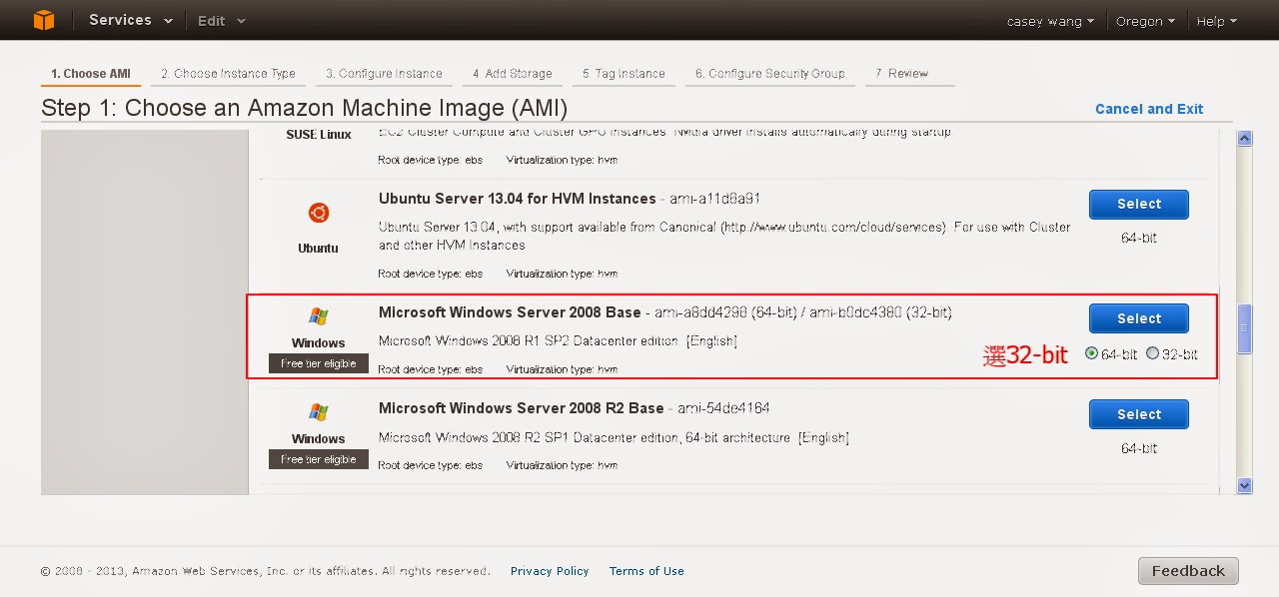This screenshot has height=597, width=1279.
Task: Select Ubuntu Server 13.04 AMI
Action: coord(1138,204)
